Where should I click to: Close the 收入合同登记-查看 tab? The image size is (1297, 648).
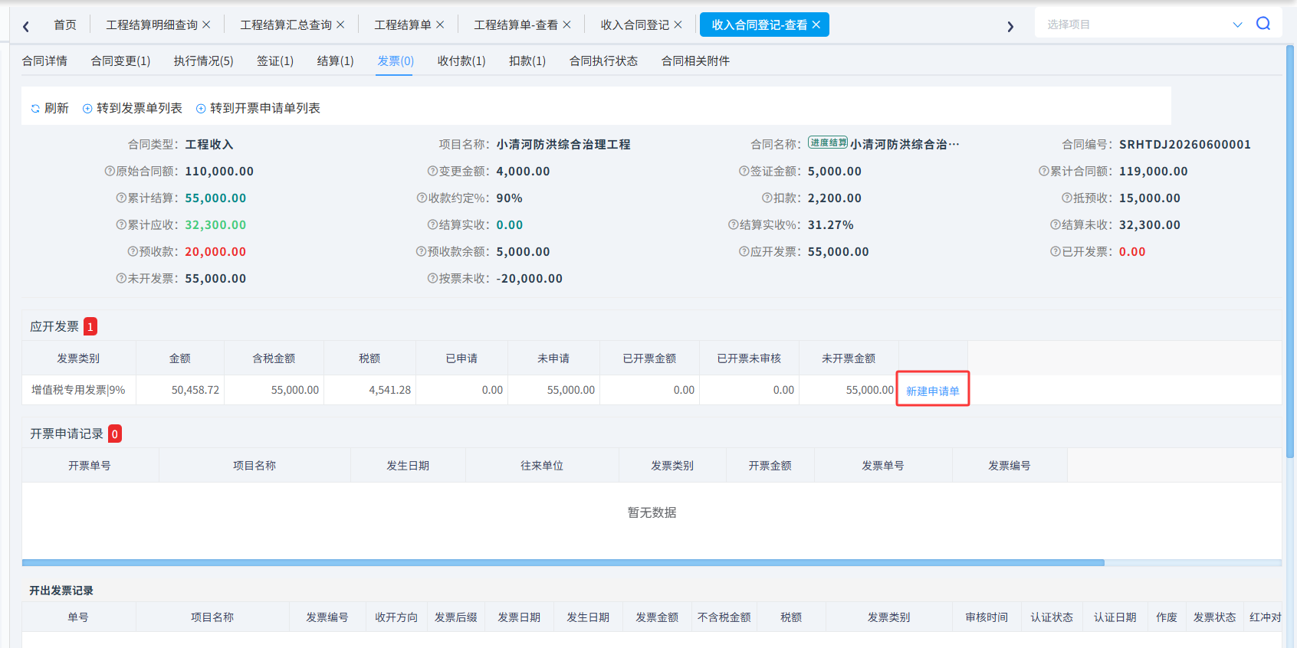pyautogui.click(x=816, y=25)
